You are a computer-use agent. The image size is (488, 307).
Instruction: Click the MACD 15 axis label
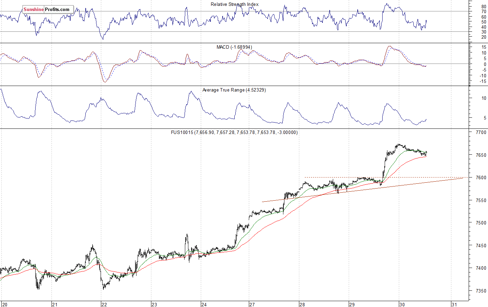484,47
